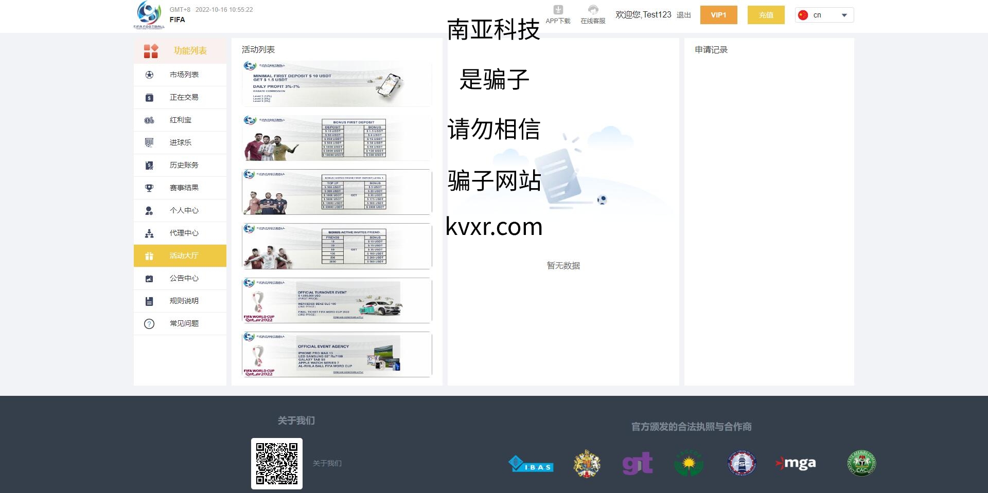
Task: Open 赛事结果 menu label
Action: [184, 188]
